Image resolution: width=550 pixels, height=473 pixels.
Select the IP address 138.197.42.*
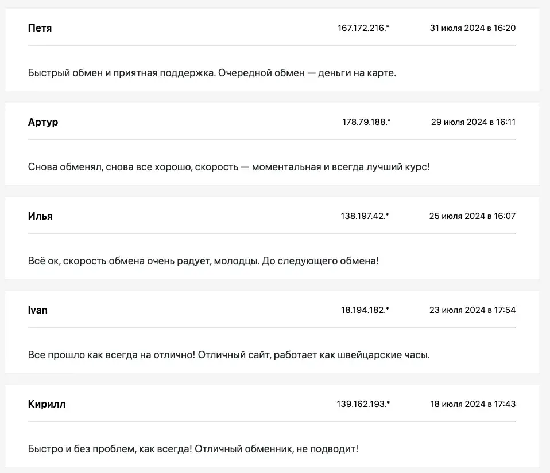click(365, 216)
